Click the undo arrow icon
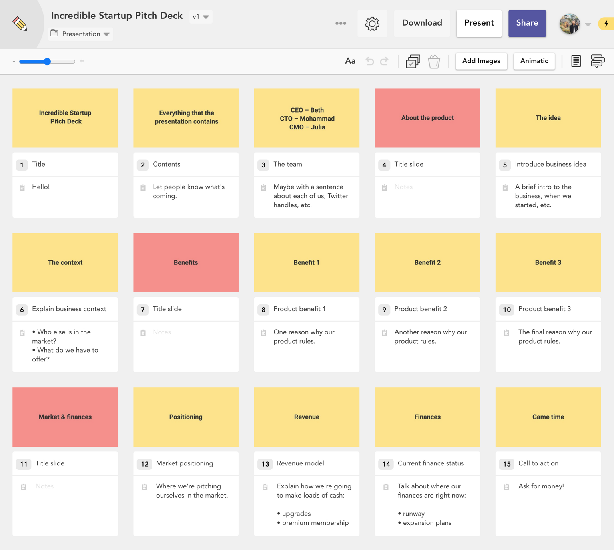 click(x=369, y=61)
